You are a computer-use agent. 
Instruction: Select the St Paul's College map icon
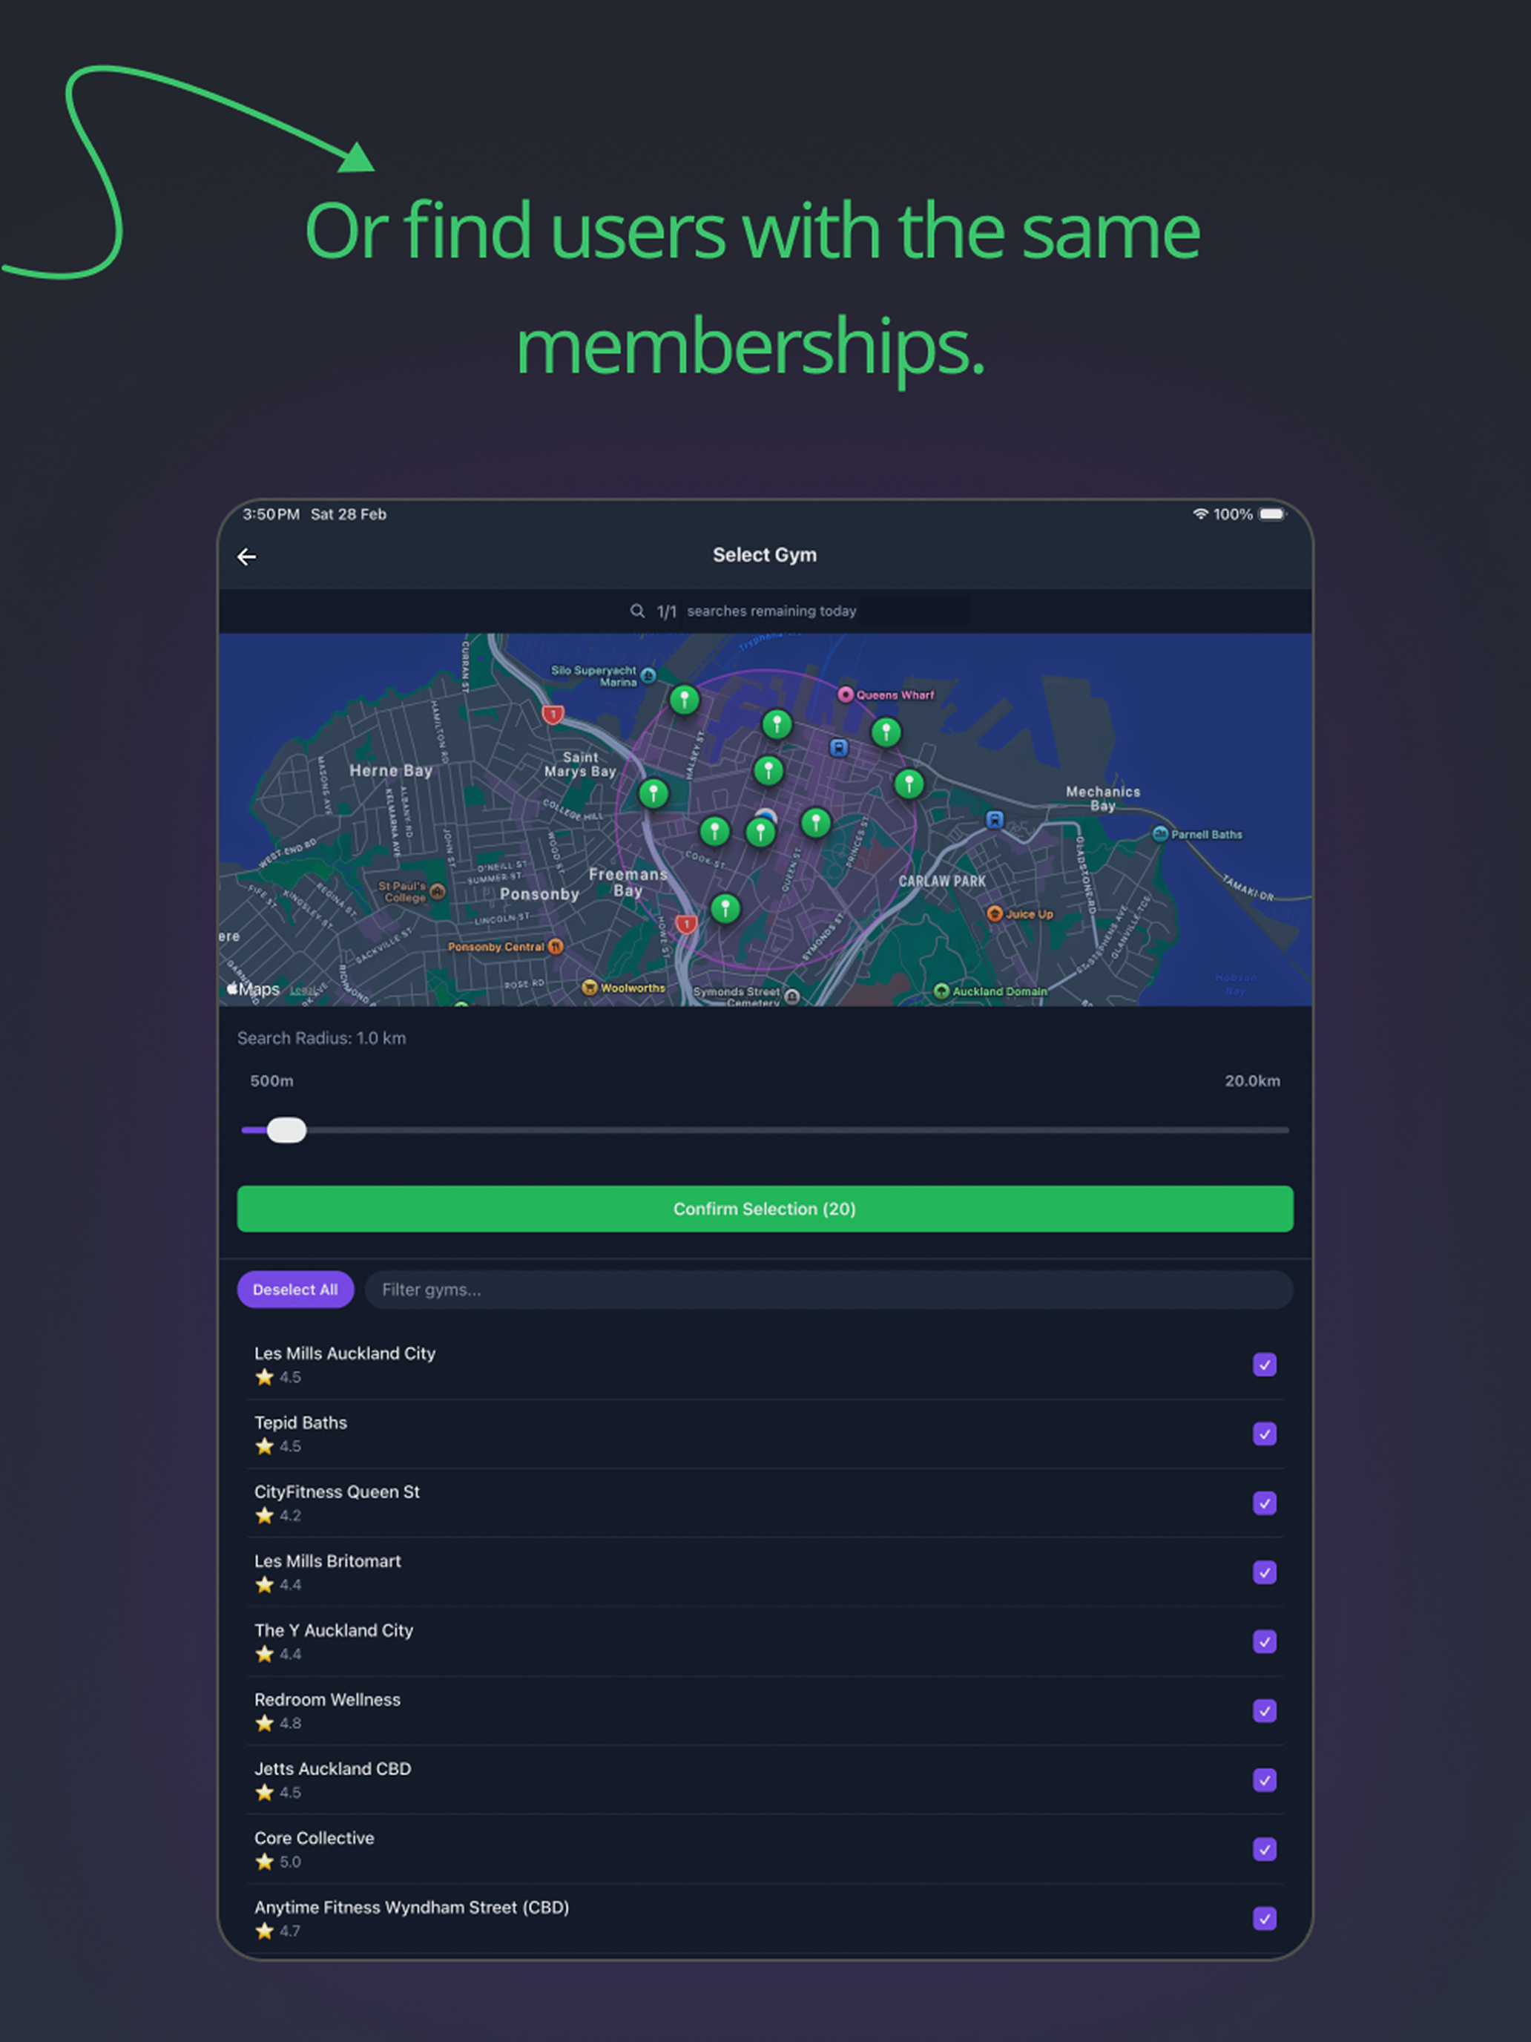[x=438, y=892]
